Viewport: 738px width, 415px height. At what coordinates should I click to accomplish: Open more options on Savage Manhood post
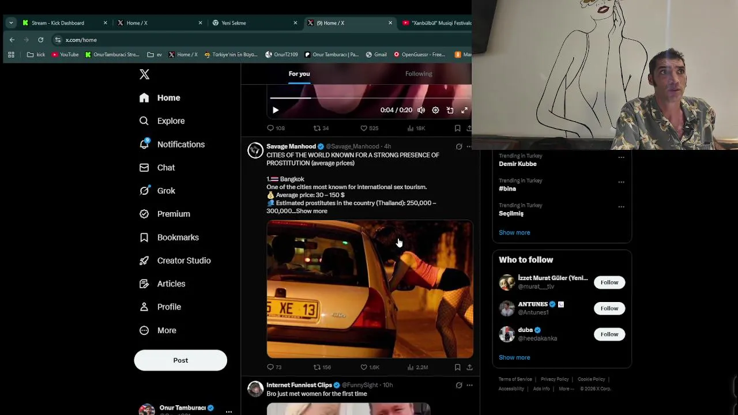pyautogui.click(x=469, y=146)
